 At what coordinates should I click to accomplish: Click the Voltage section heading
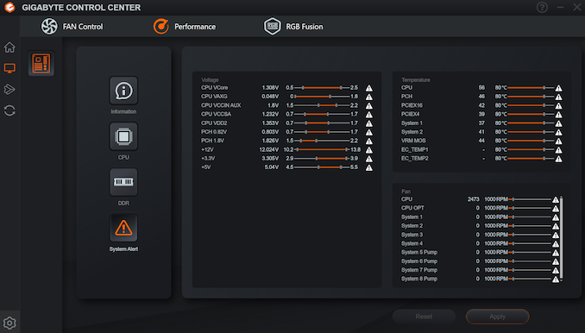pyautogui.click(x=210, y=80)
